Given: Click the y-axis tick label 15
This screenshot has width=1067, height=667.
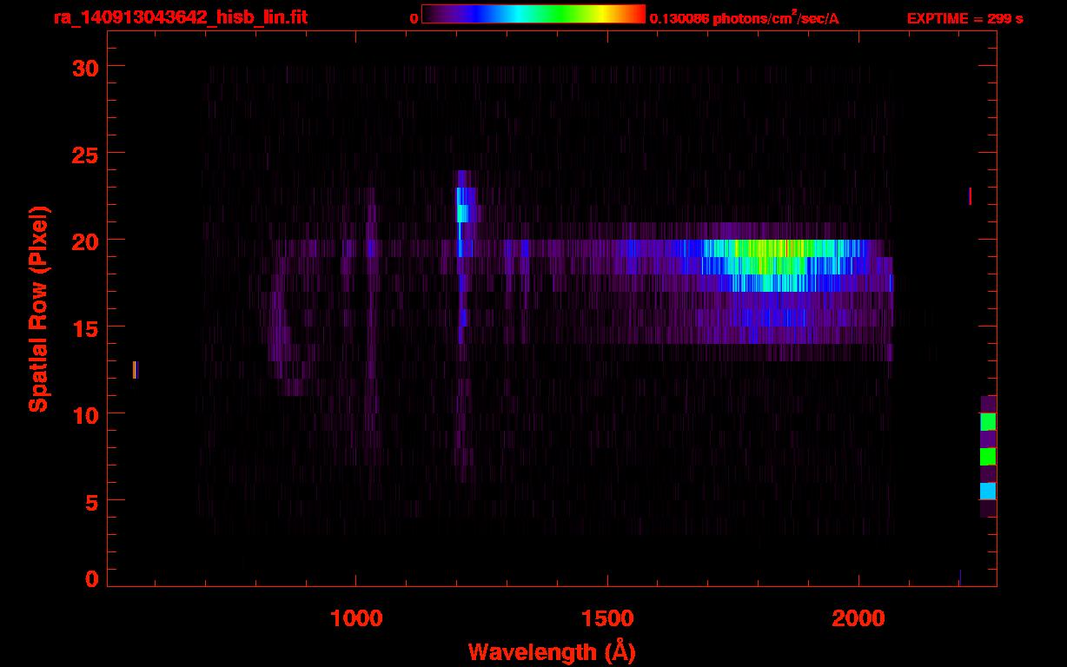Looking at the screenshot, I should pyautogui.click(x=84, y=327).
